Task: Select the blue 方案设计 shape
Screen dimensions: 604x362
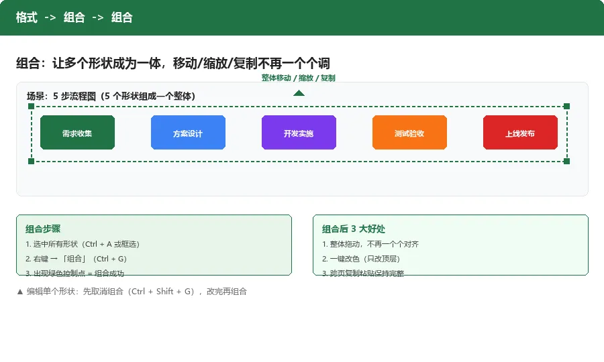Action: click(188, 132)
